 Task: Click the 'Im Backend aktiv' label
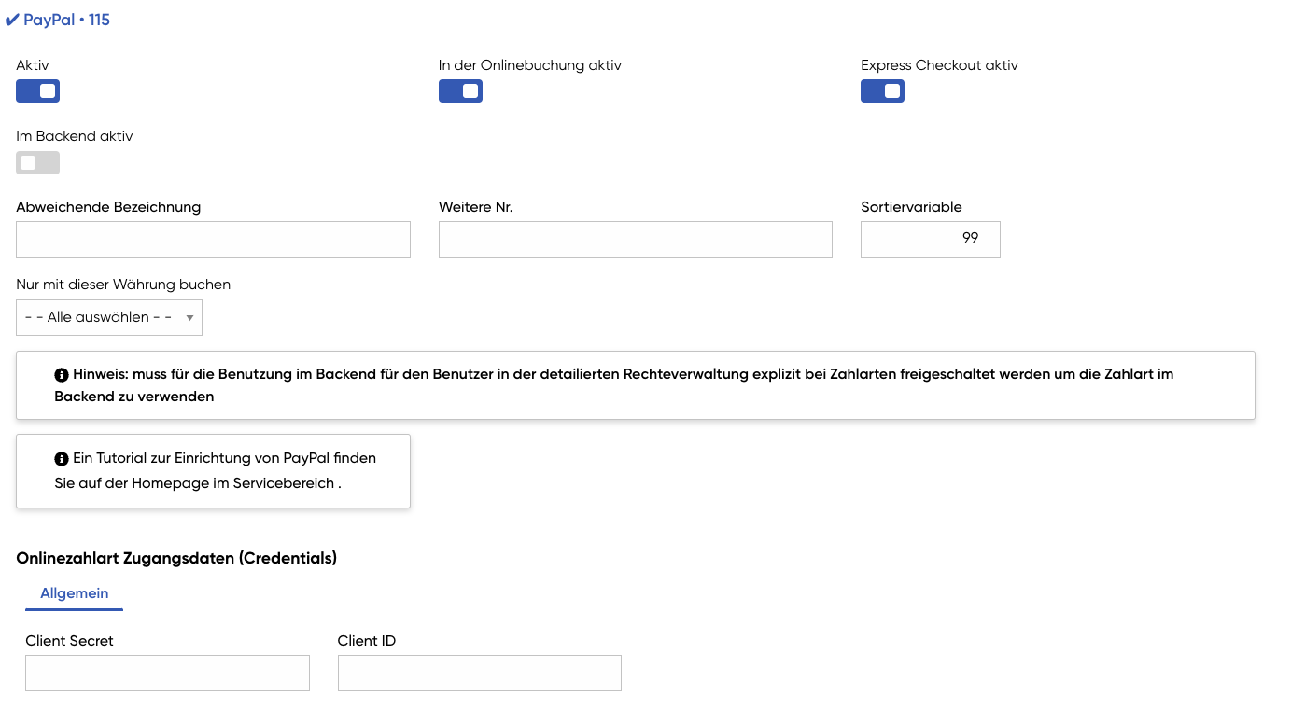point(75,136)
